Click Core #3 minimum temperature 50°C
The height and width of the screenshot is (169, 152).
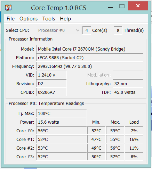click(x=96, y=157)
